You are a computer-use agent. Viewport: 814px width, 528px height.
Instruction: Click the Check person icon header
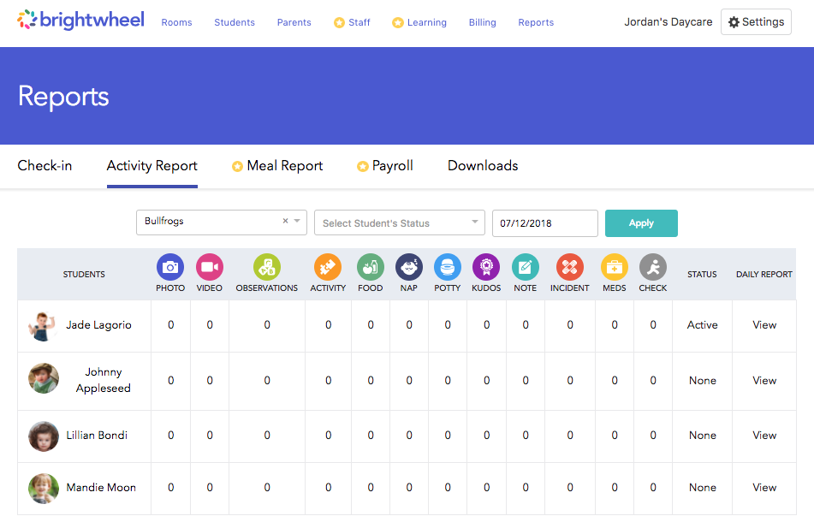click(x=652, y=267)
